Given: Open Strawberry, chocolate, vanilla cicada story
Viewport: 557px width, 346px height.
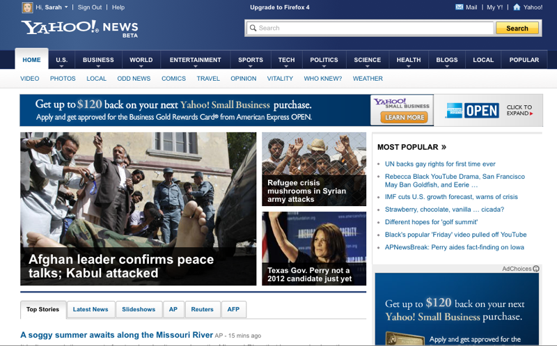Looking at the screenshot, I should pyautogui.click(x=444, y=210).
